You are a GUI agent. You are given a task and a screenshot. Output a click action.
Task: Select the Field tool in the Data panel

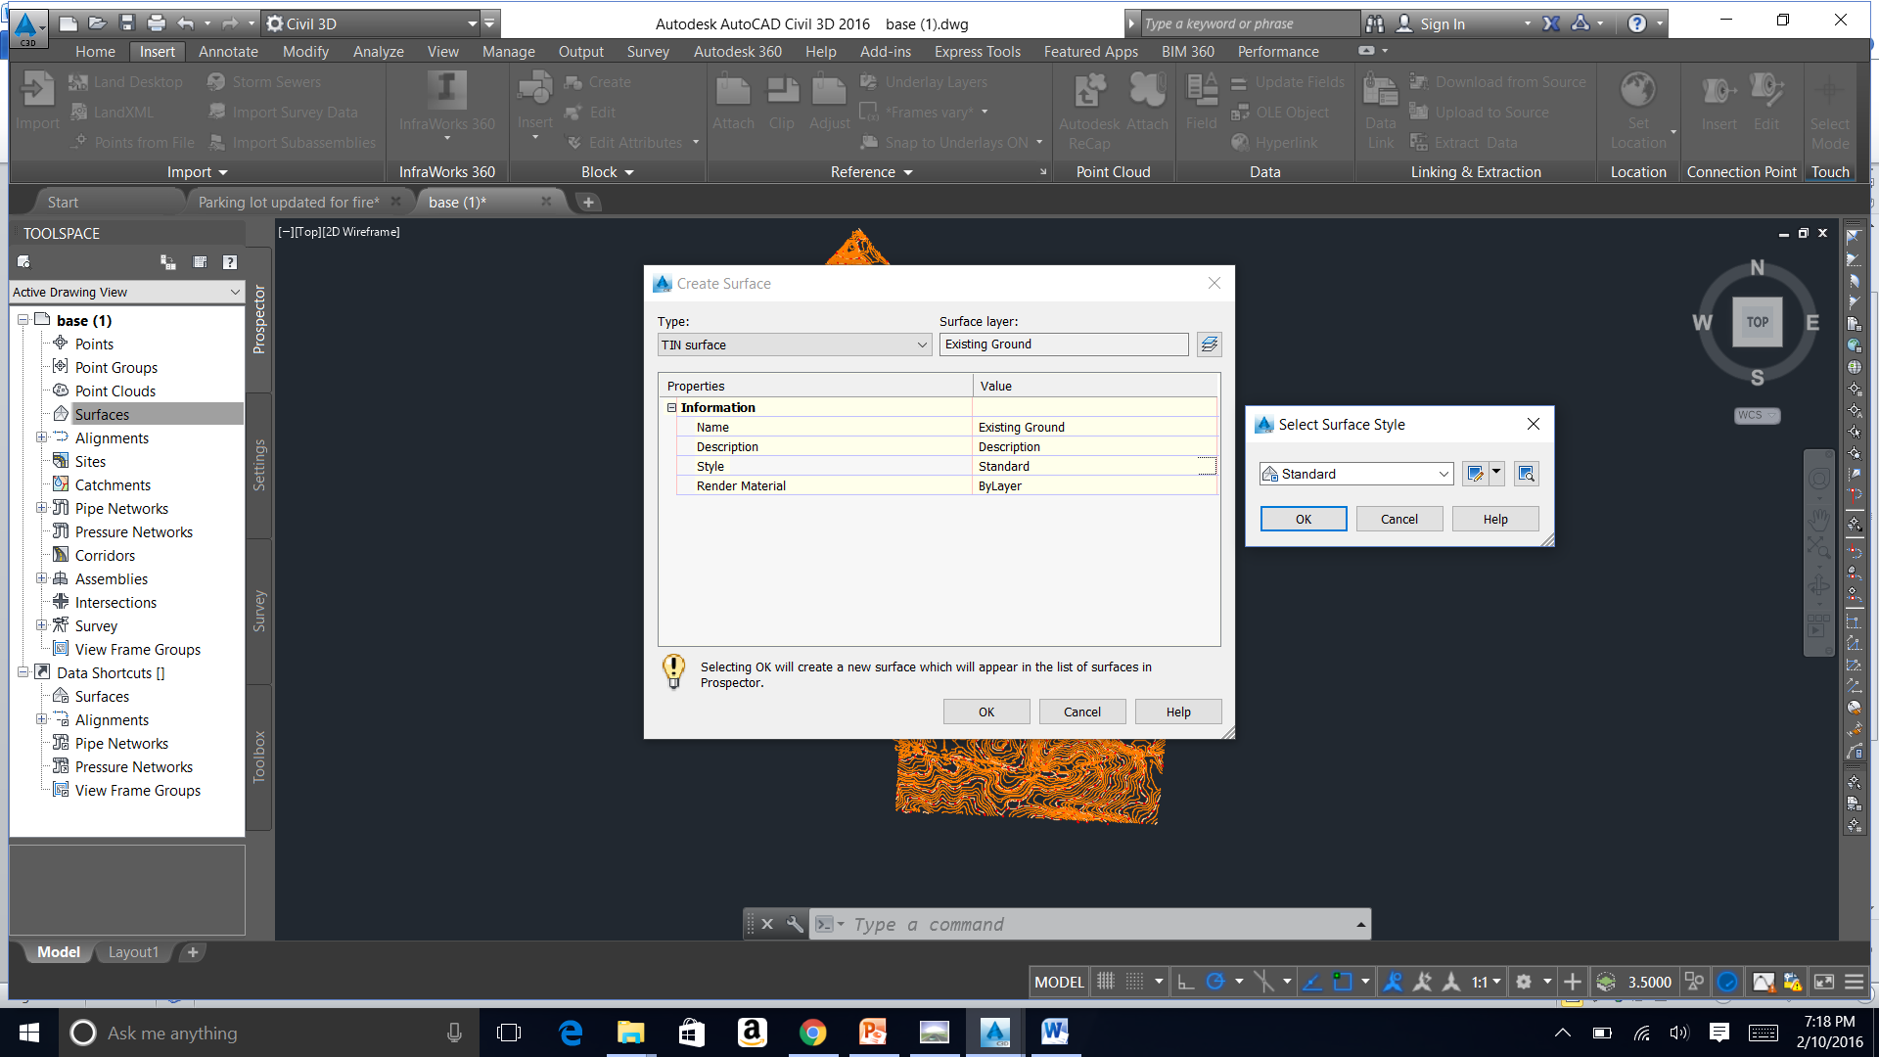(1201, 103)
